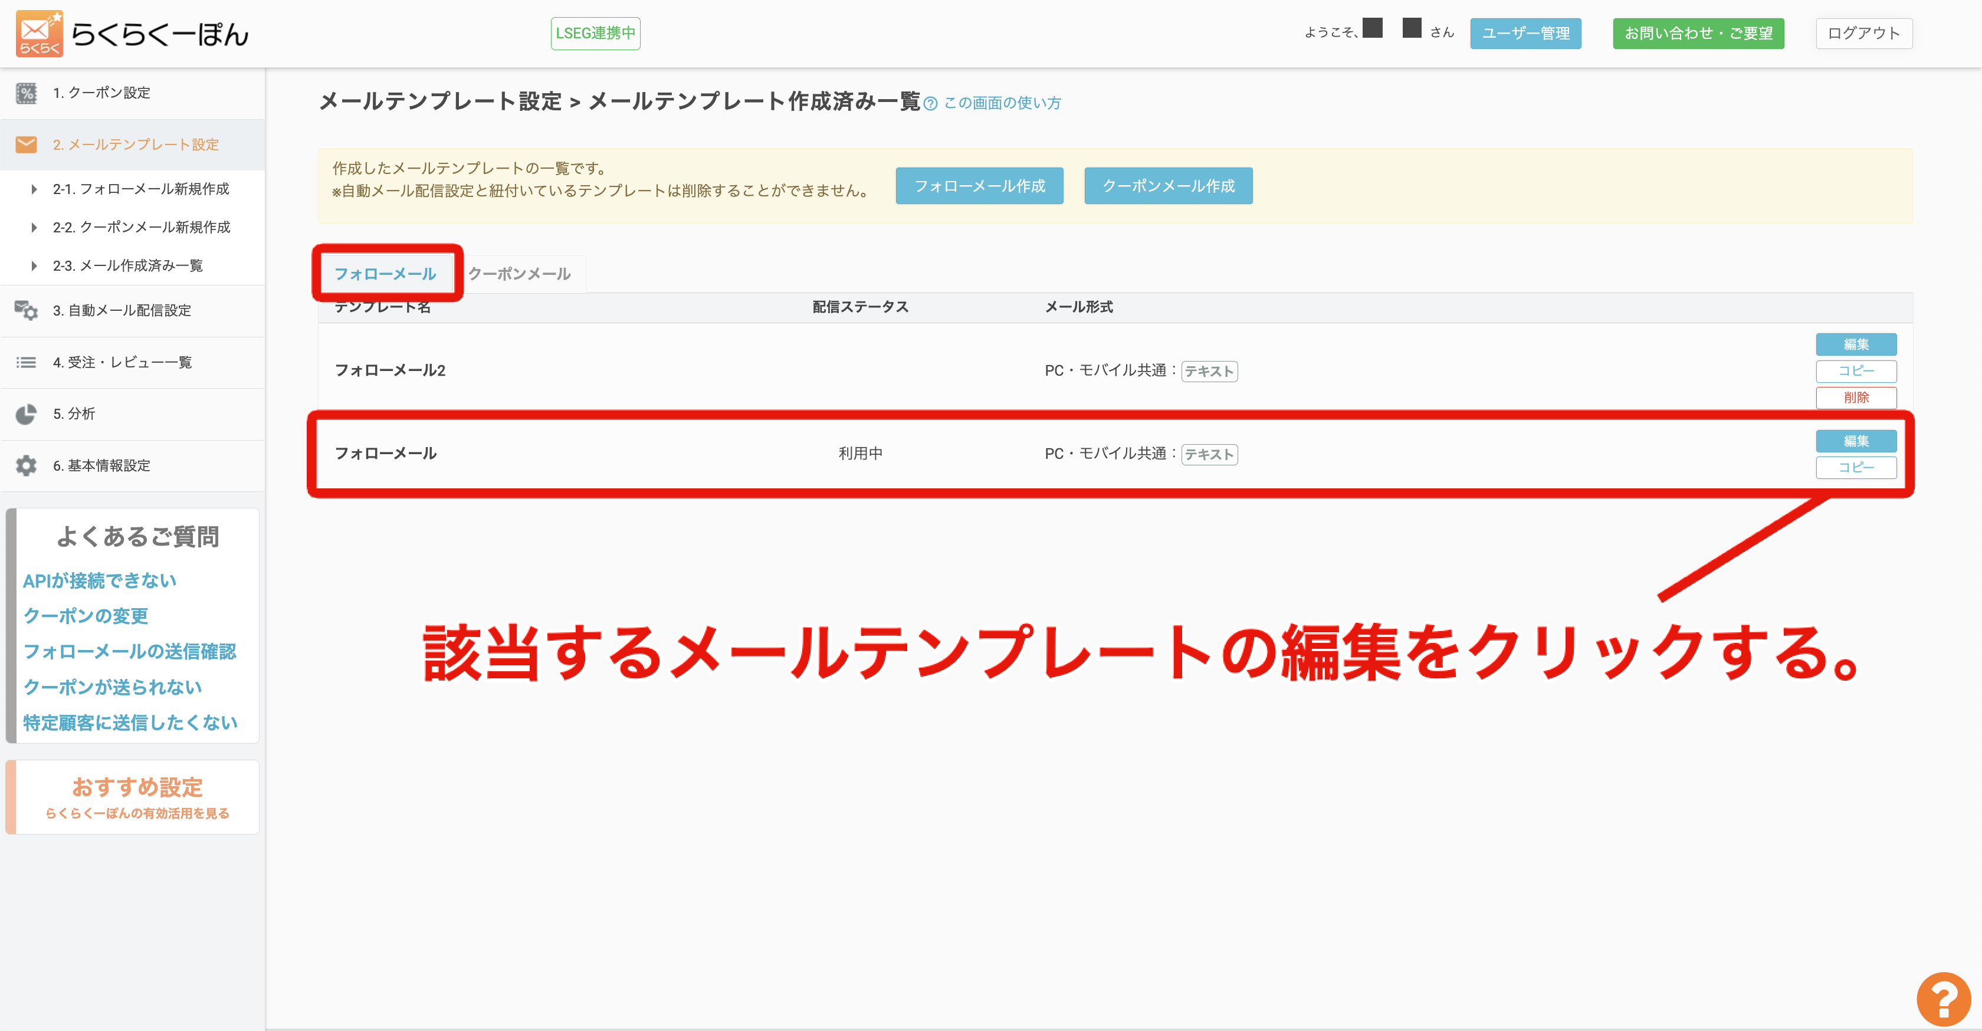Click the よくあるご質問 heading

[x=137, y=536]
